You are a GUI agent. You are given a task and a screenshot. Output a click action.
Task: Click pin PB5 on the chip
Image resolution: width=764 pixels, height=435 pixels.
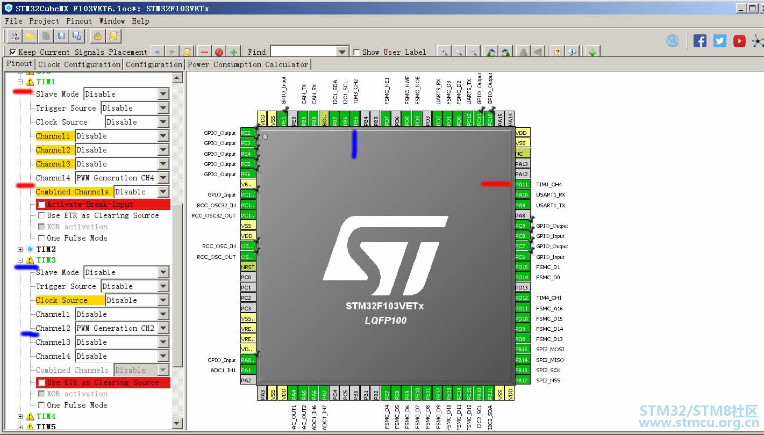(356, 119)
